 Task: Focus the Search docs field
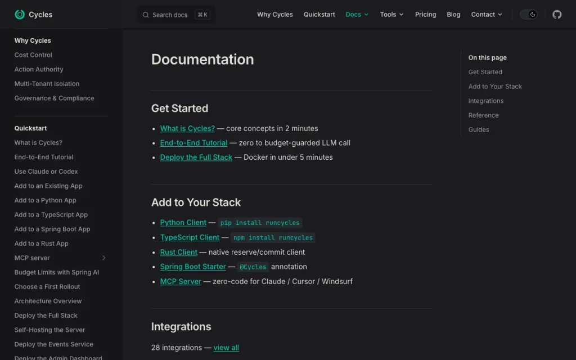point(176,15)
